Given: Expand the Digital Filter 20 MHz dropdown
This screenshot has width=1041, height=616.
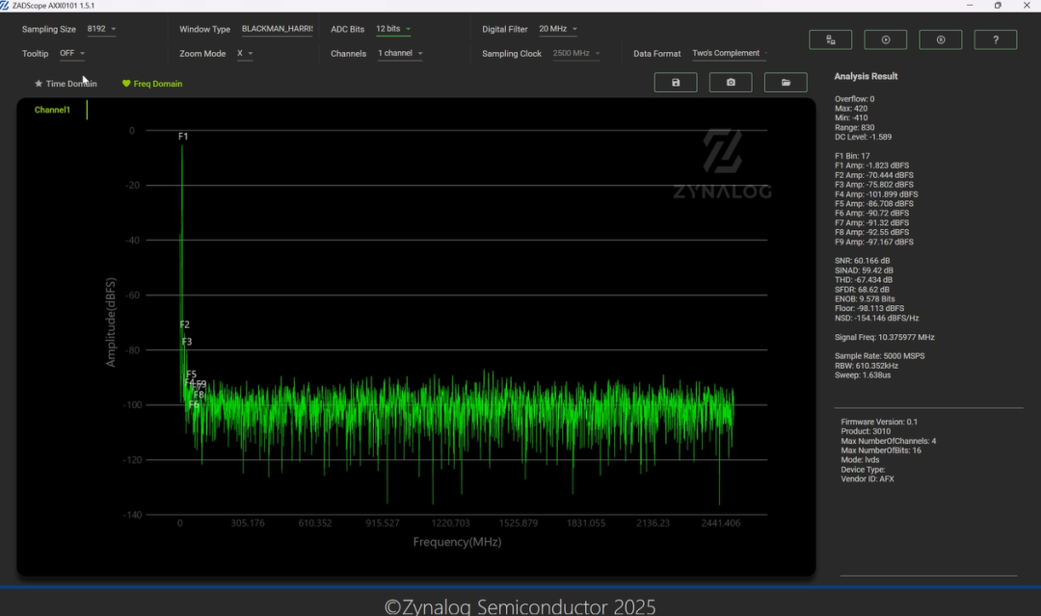Looking at the screenshot, I should (x=559, y=29).
